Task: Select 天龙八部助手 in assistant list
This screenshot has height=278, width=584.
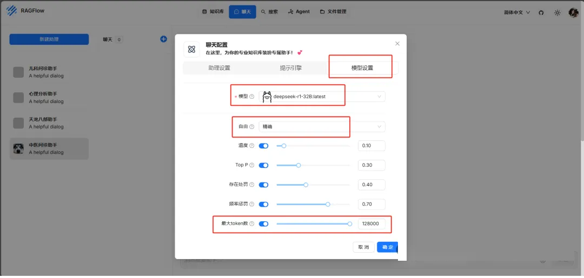Action: (x=49, y=123)
